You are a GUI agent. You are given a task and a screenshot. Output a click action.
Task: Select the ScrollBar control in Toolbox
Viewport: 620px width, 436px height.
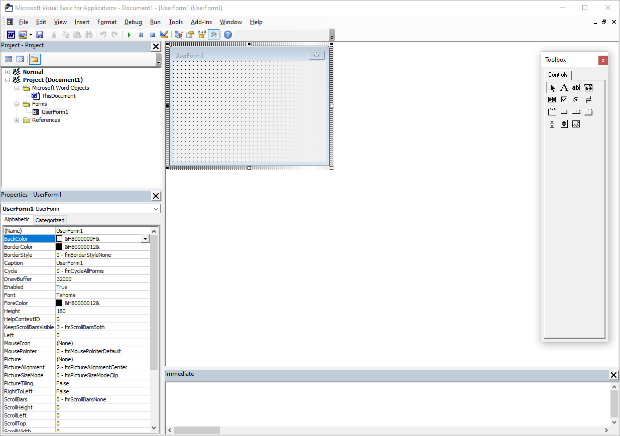(x=552, y=124)
